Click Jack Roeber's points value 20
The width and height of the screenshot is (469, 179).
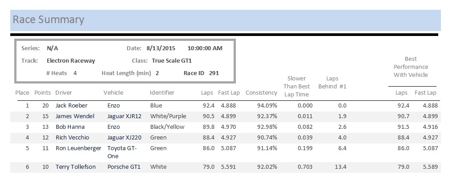(45, 105)
